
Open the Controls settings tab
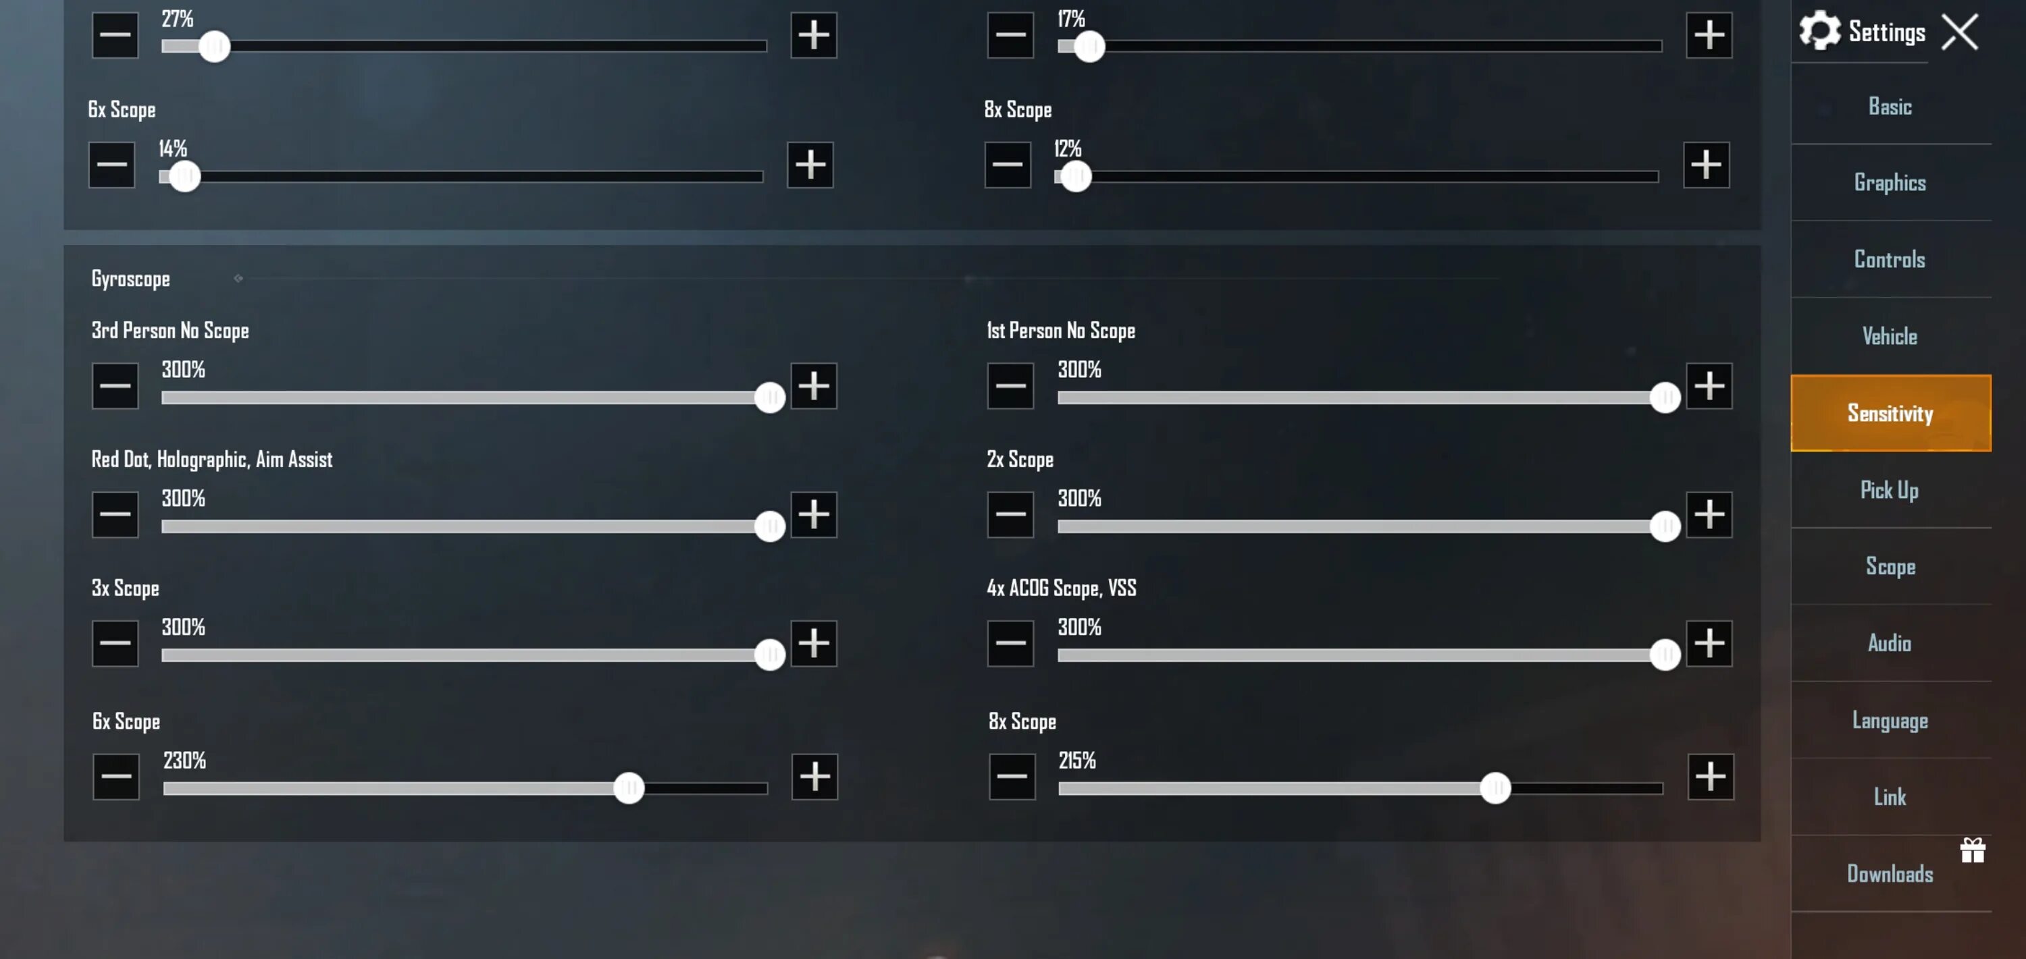(1890, 258)
